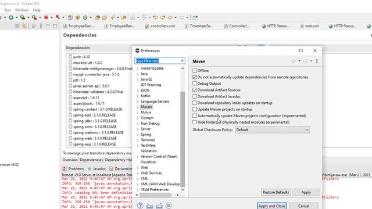The height and width of the screenshot is (209, 372).
Task: Enable Debug Output checkbox
Action: [x=195, y=84]
